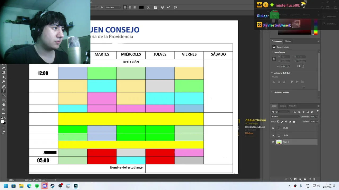Open the blend mode dropdown Normal
The image size is (339, 190).
286,117
